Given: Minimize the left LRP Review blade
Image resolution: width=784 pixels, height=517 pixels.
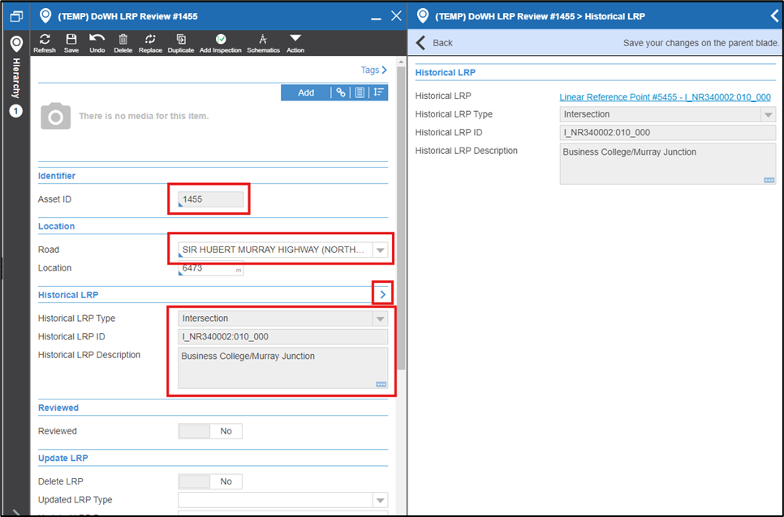Looking at the screenshot, I should tap(376, 17).
